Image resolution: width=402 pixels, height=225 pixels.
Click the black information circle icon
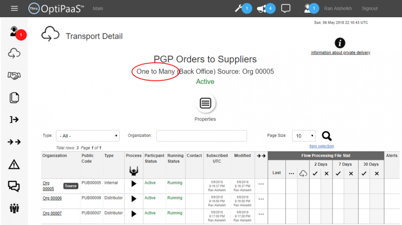(x=340, y=43)
